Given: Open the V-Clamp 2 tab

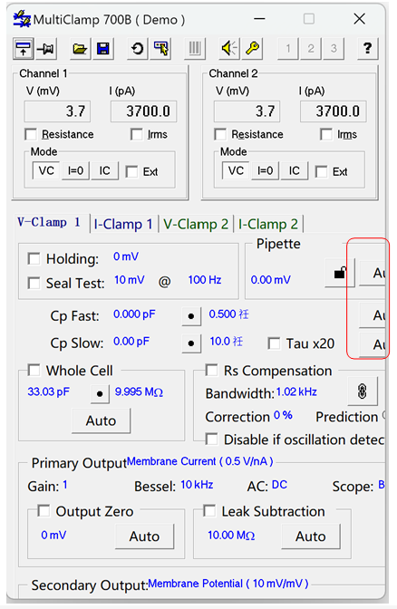Looking at the screenshot, I should pyautogui.click(x=196, y=224).
